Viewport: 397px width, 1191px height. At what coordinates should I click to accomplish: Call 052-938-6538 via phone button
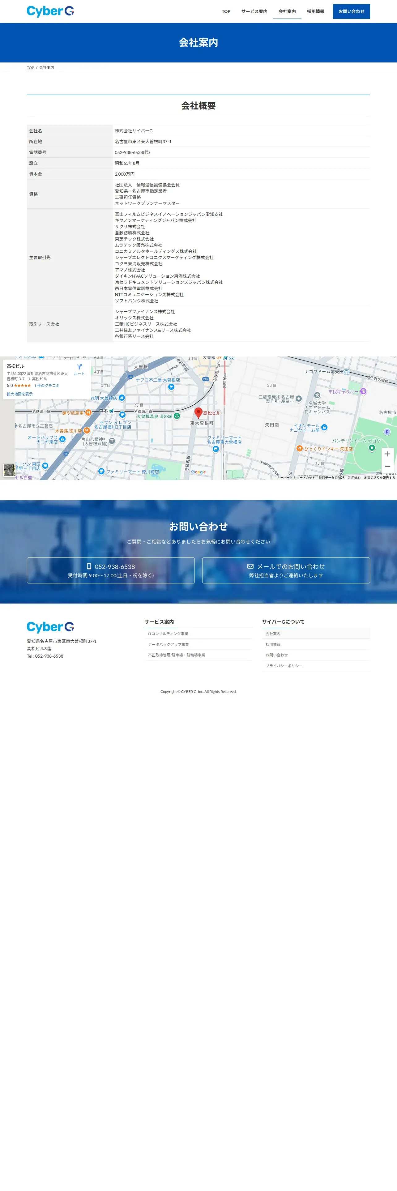coord(111,570)
